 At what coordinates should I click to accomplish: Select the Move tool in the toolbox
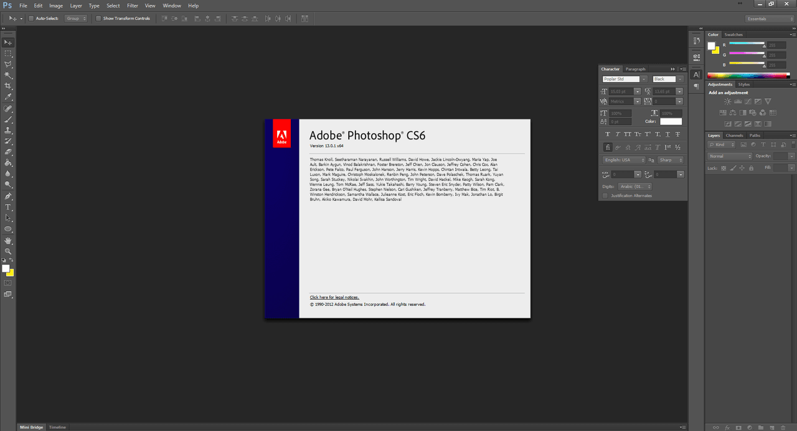pos(8,42)
